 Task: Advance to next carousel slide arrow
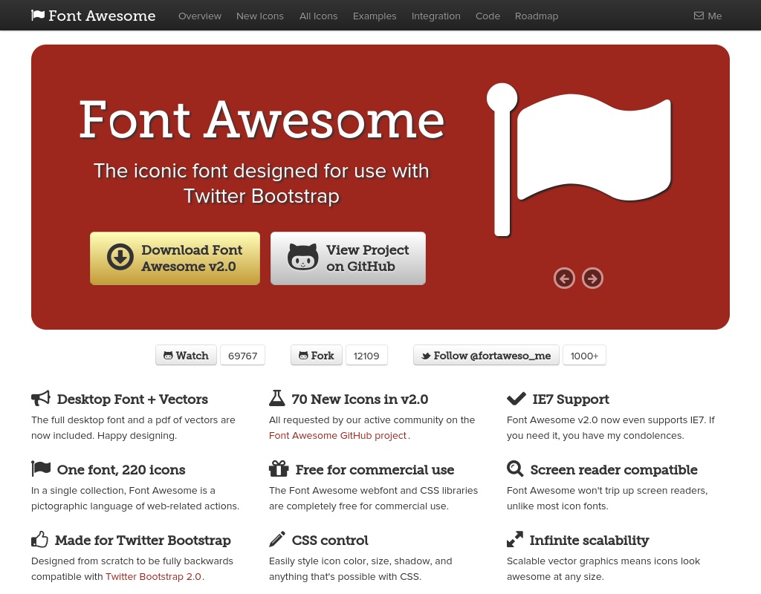592,278
